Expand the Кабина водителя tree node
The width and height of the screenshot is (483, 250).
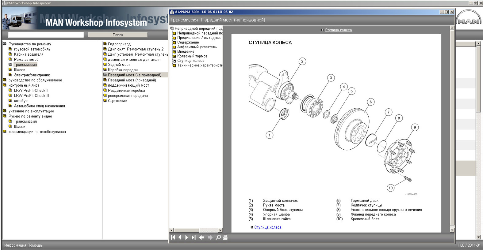pos(10,54)
